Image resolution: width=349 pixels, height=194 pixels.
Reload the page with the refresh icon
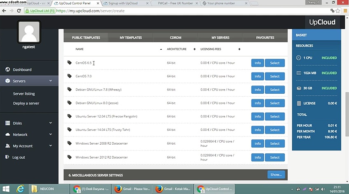[19, 11]
